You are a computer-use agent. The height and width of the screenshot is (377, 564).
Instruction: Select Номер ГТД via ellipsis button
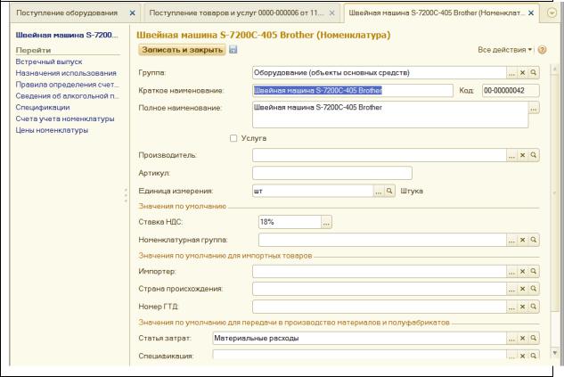511,307
